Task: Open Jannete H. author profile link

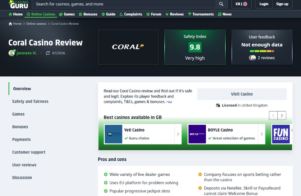Action: pyautogui.click(x=27, y=53)
